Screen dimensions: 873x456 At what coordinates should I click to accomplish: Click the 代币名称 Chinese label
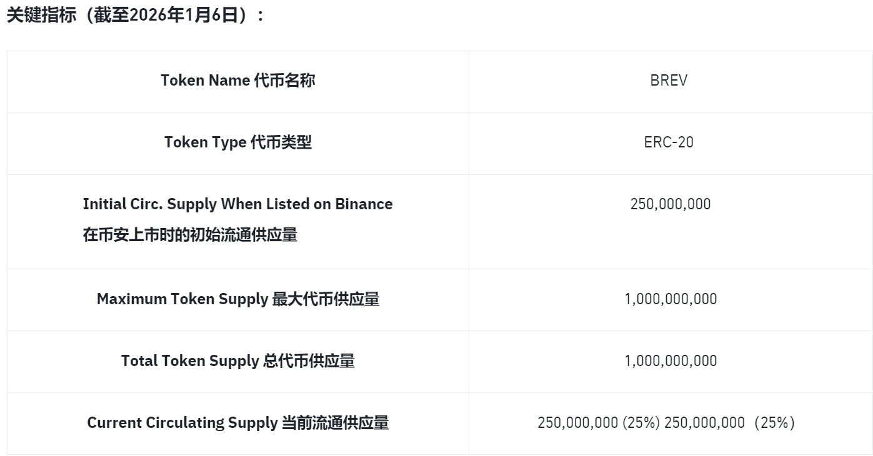click(284, 81)
